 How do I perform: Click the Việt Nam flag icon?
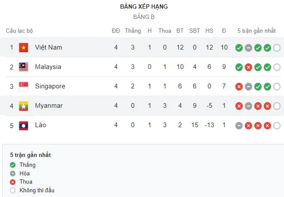coord(23,47)
